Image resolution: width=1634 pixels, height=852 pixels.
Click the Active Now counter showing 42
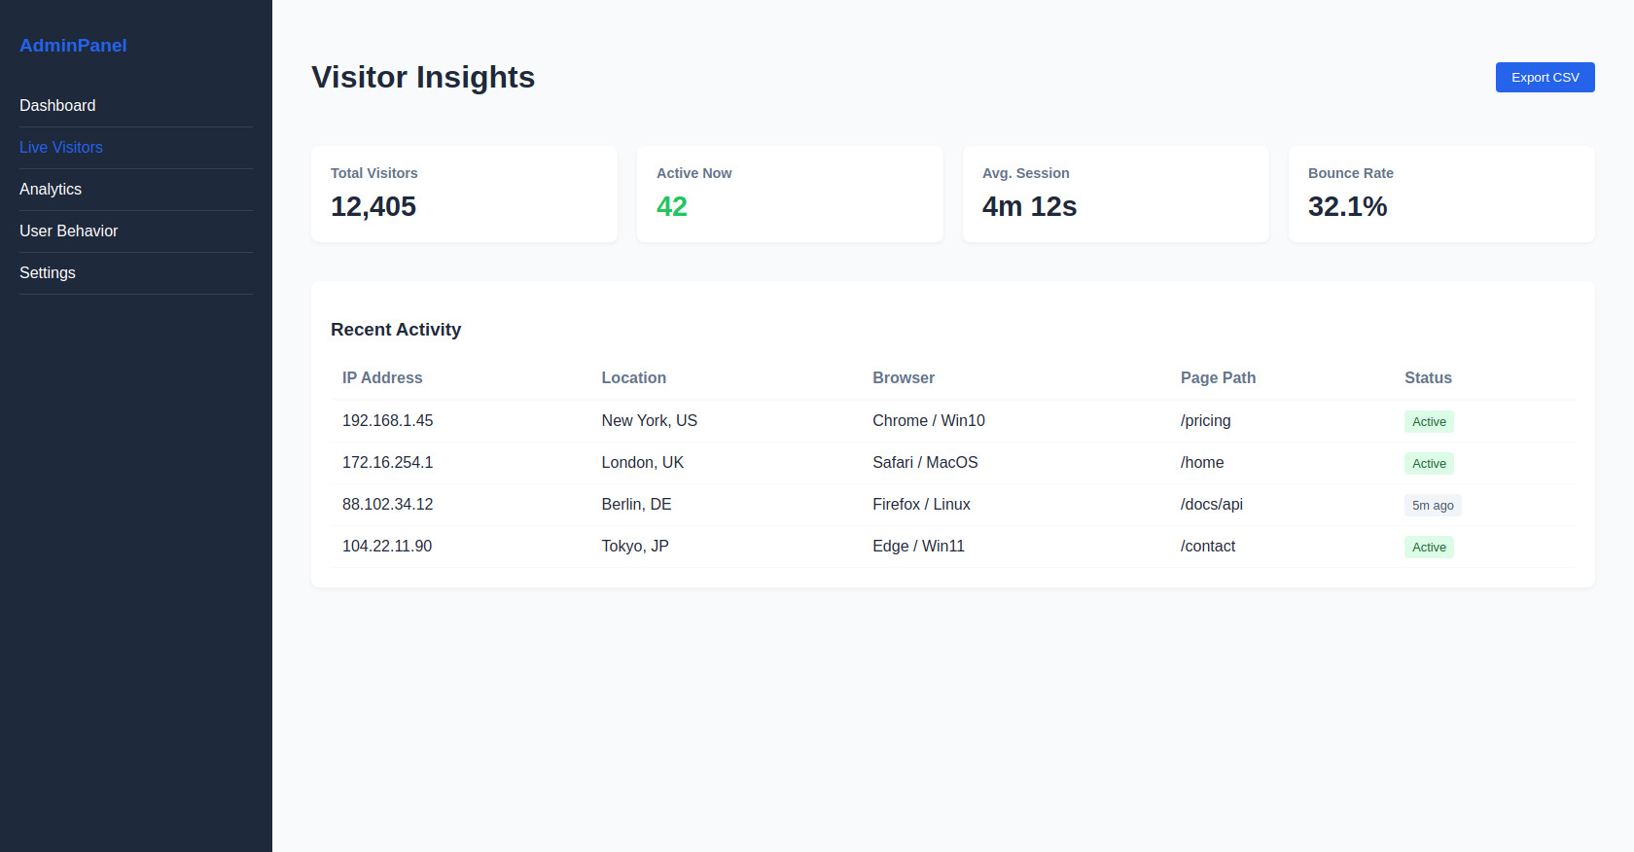pos(672,206)
